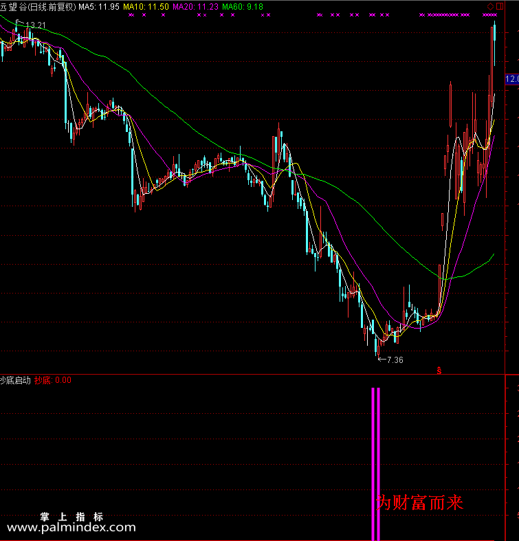Click the red window-layout square icon
This screenshot has width=519, height=541.
tap(500, 6)
